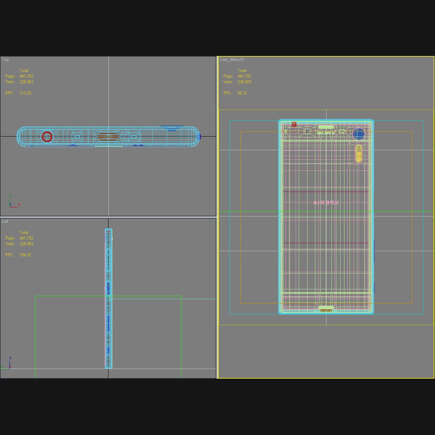Image resolution: width=435 pixels, height=435 pixels.
Task: Click the mirrored SONY logo on the phone
Action: click(326, 133)
